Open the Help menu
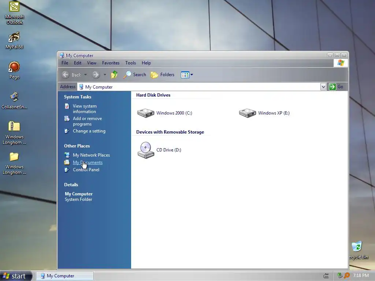Image resolution: width=375 pixels, height=281 pixels. [x=146, y=63]
